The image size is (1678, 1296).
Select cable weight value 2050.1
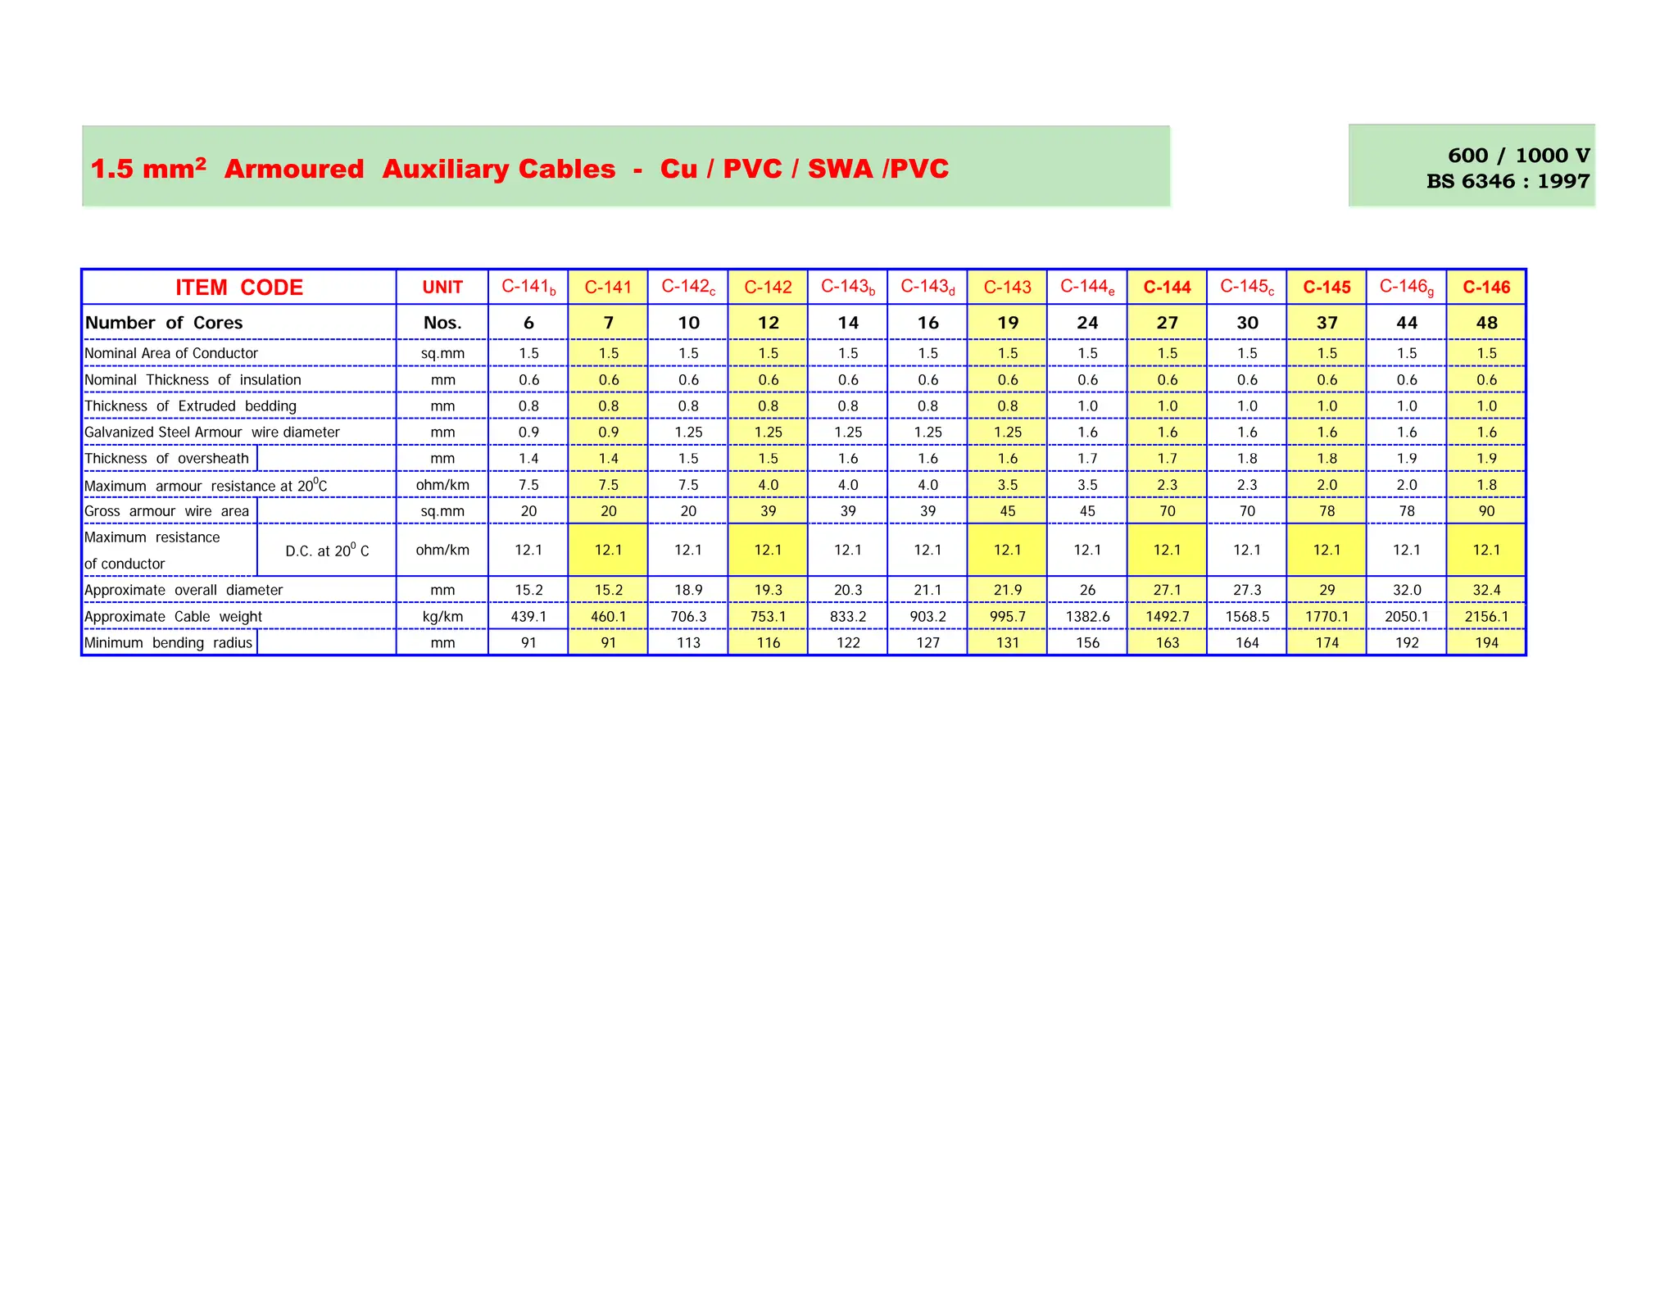coord(1407,617)
